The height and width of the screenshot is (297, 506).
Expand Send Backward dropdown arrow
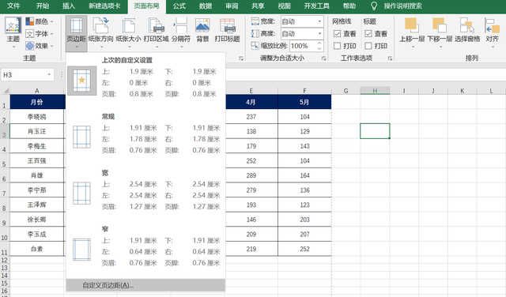440,47
